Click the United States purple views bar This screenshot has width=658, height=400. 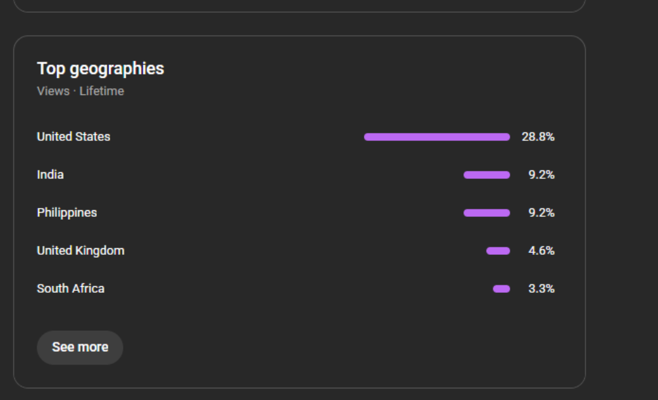click(x=436, y=137)
